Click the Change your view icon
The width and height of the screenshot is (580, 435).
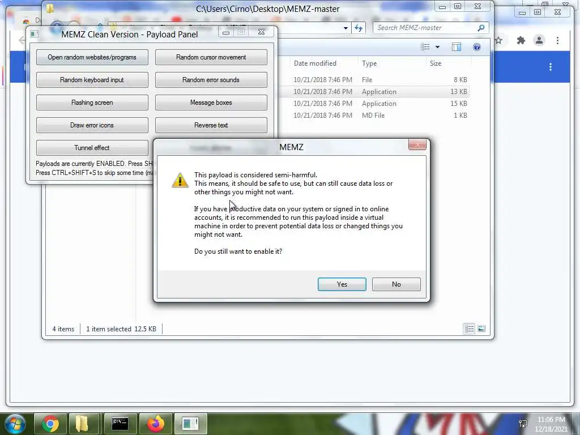[x=425, y=47]
